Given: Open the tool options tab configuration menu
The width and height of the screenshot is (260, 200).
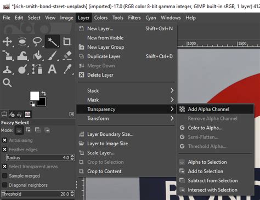Looking at the screenshot, I should click(71, 114).
